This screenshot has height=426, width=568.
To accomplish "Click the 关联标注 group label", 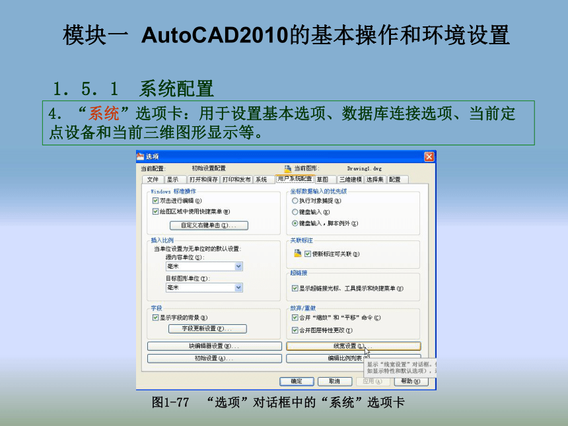I will pyautogui.click(x=301, y=240).
